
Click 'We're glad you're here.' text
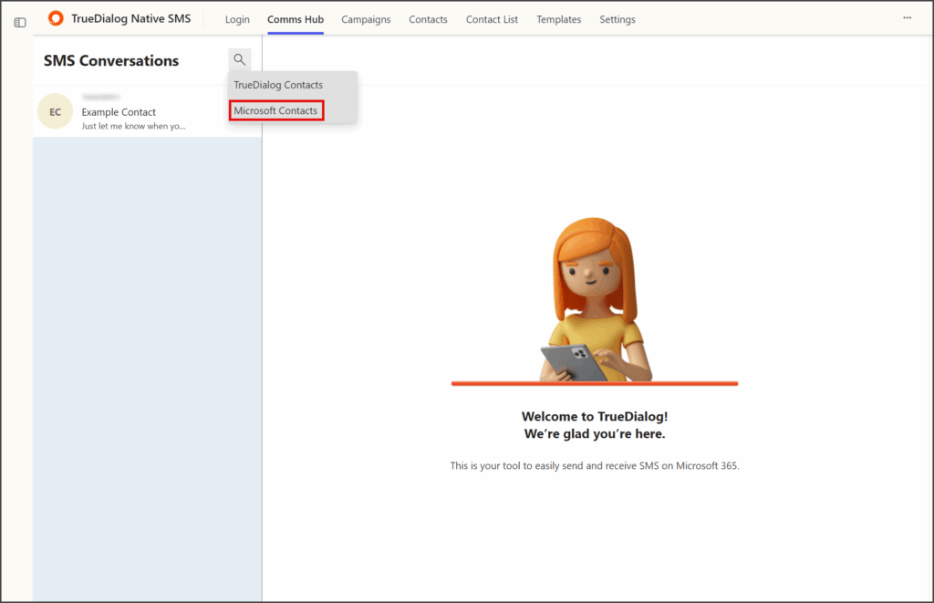pyautogui.click(x=595, y=434)
